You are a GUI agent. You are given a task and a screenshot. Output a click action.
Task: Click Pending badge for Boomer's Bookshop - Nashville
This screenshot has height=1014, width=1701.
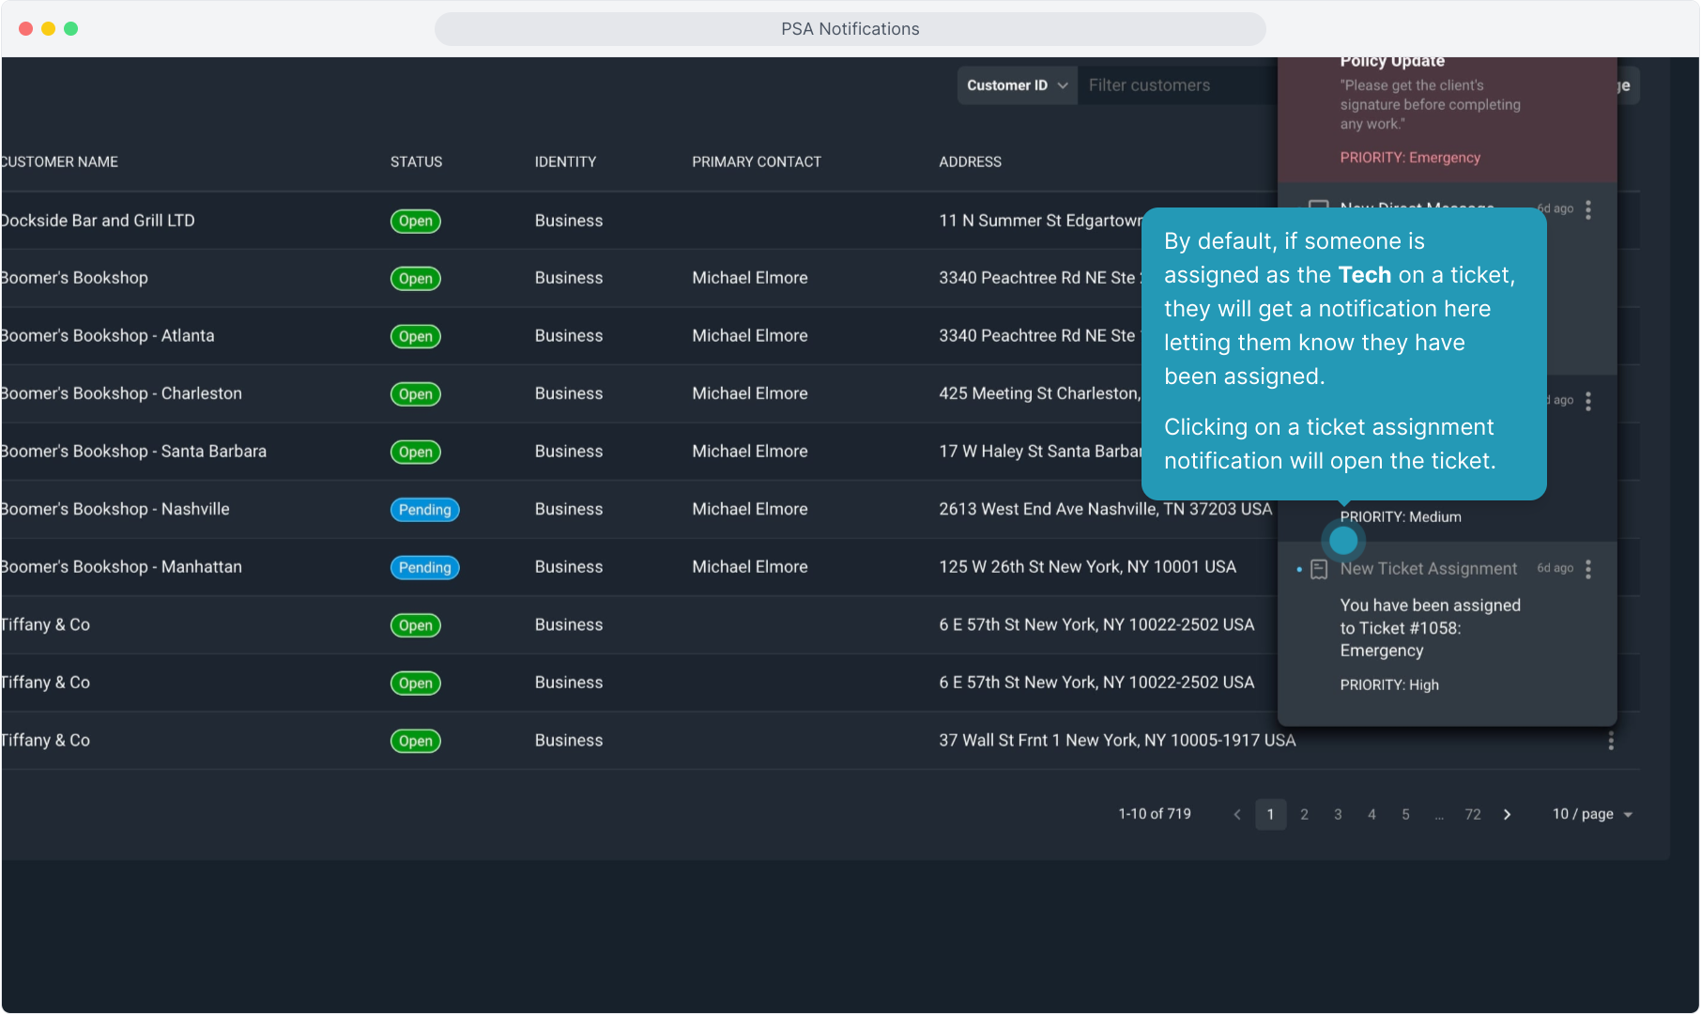pyautogui.click(x=424, y=510)
